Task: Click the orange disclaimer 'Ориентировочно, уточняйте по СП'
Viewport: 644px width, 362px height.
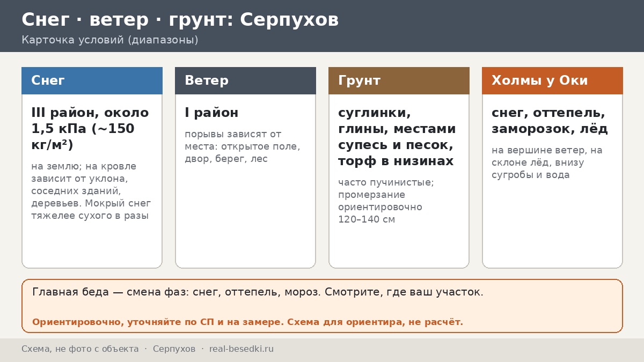Action: [247, 322]
